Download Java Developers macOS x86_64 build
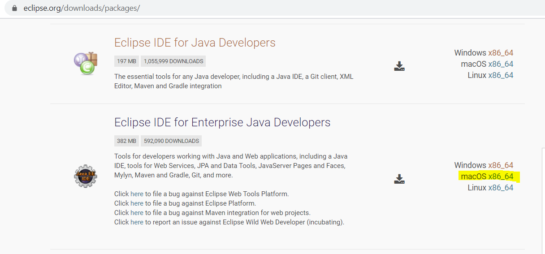 [x=501, y=64]
